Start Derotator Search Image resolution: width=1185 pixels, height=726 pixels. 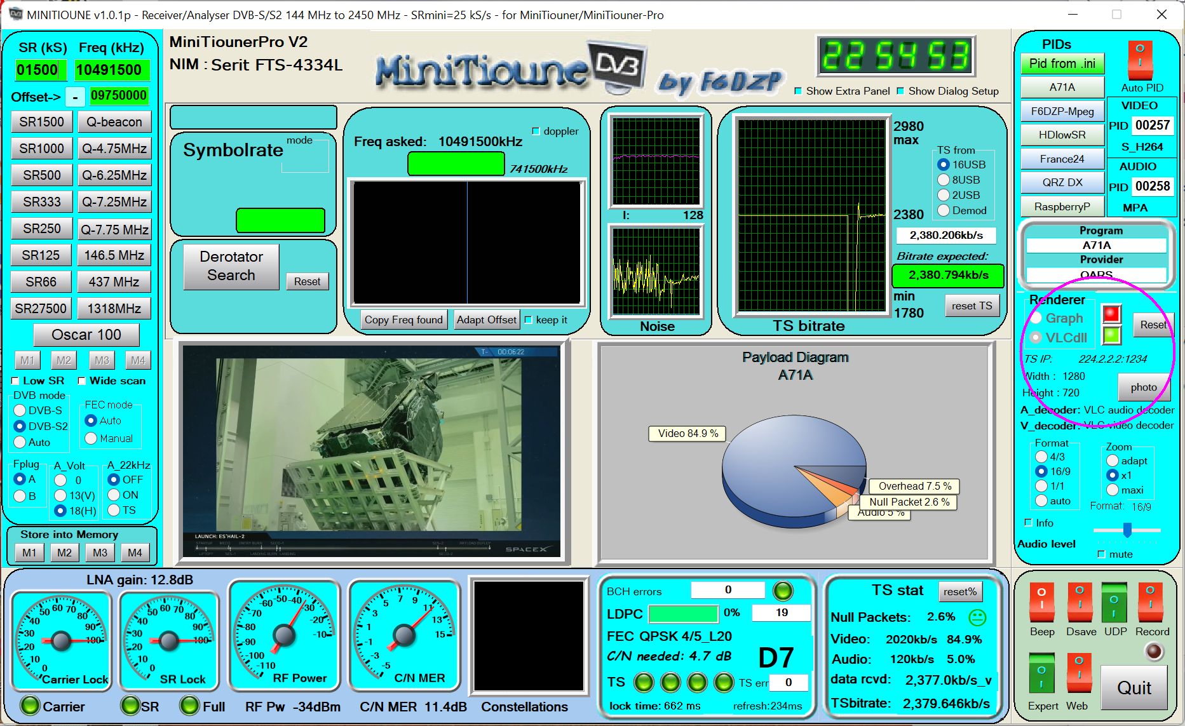[x=231, y=267]
